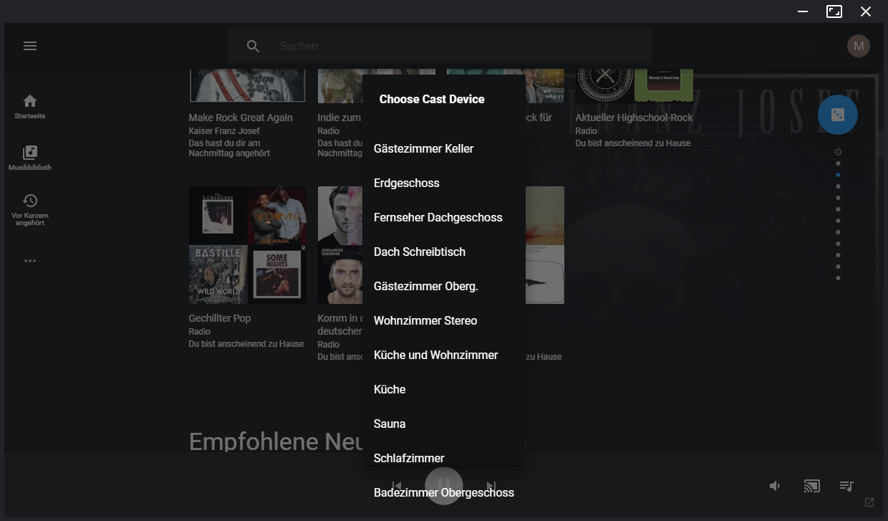
Task: Open the playback queue icon
Action: pos(846,486)
